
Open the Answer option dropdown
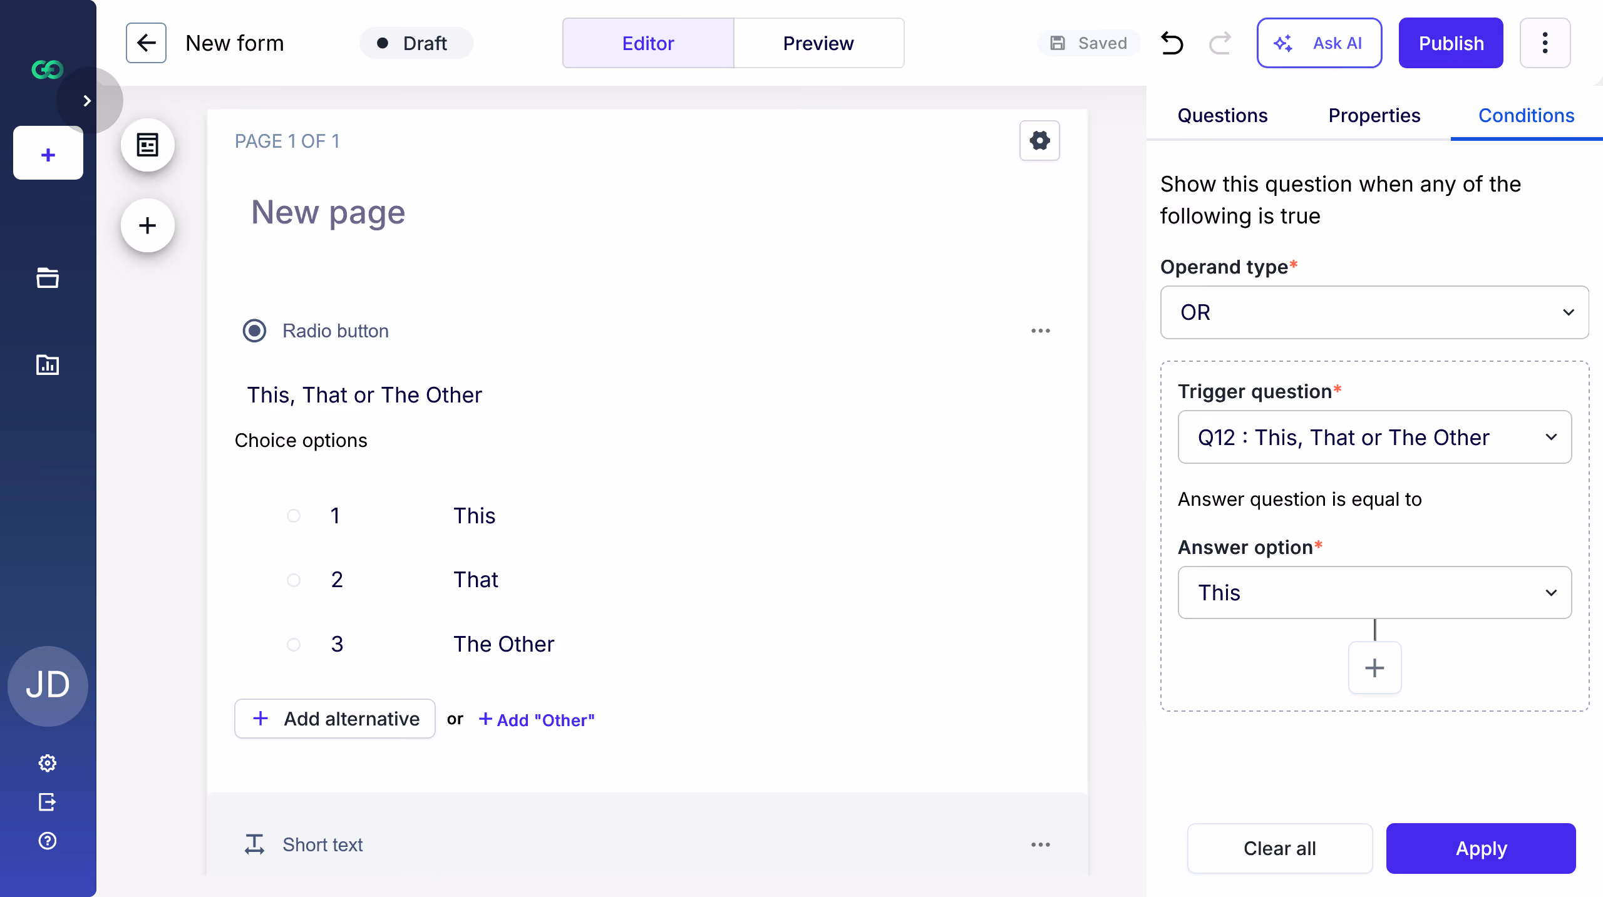[1374, 593]
